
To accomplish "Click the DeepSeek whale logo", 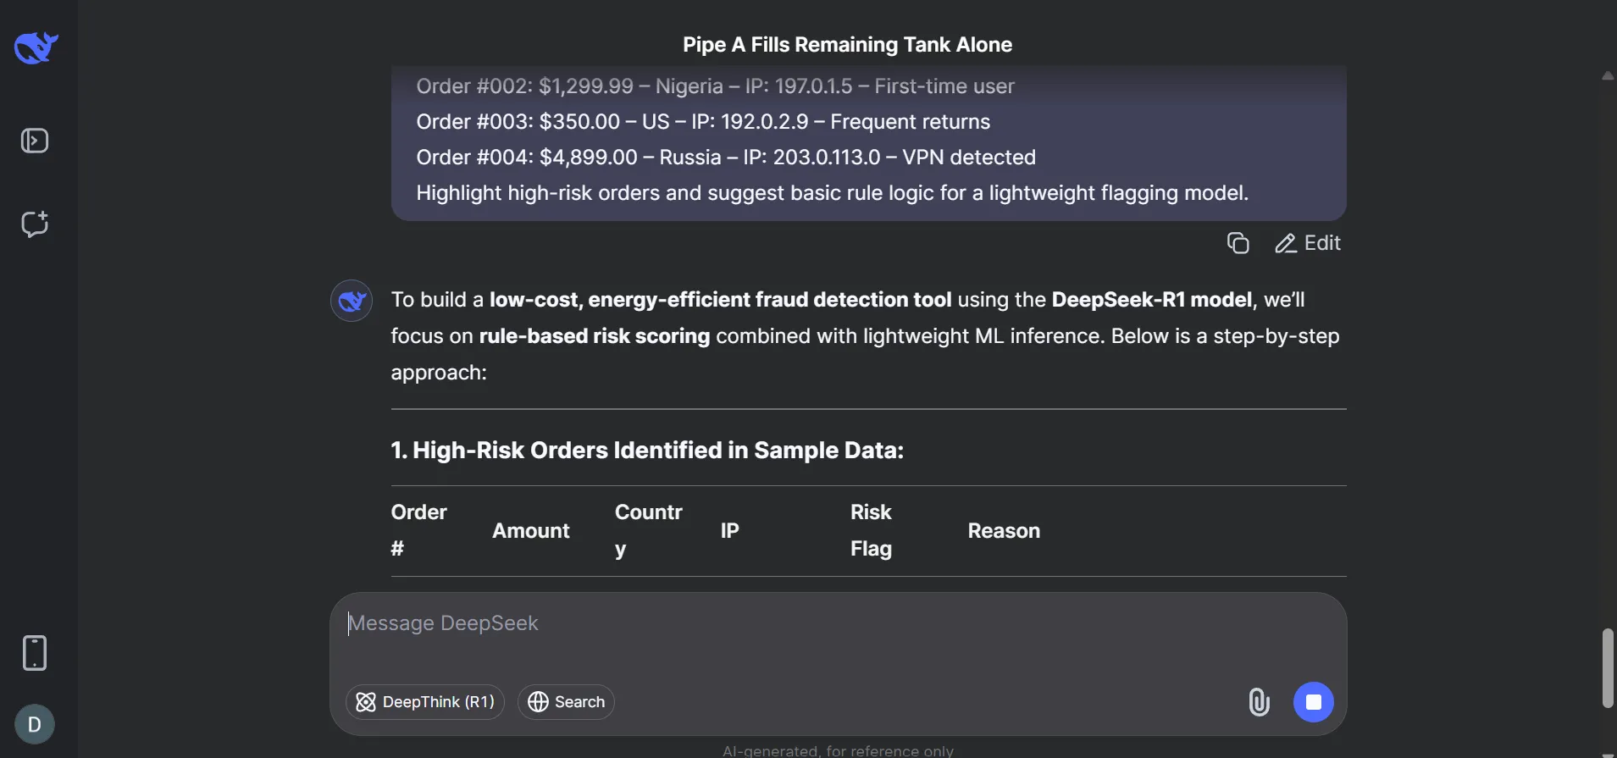I will (36, 47).
